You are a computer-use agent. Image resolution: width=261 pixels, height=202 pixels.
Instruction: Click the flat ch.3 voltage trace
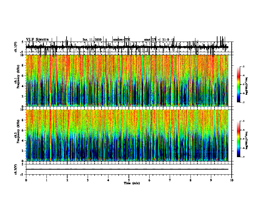(127, 169)
